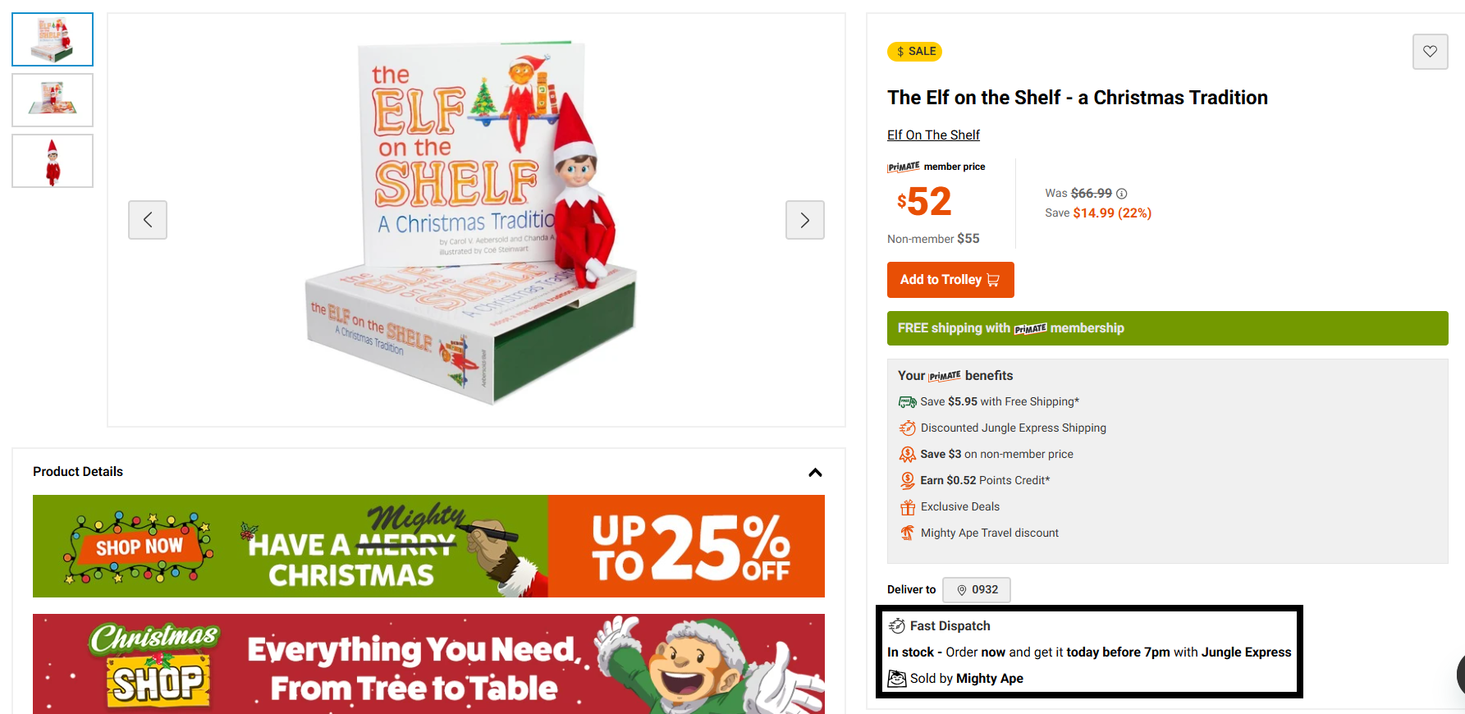
Task: Click the free shipping truck icon
Action: coord(908,401)
